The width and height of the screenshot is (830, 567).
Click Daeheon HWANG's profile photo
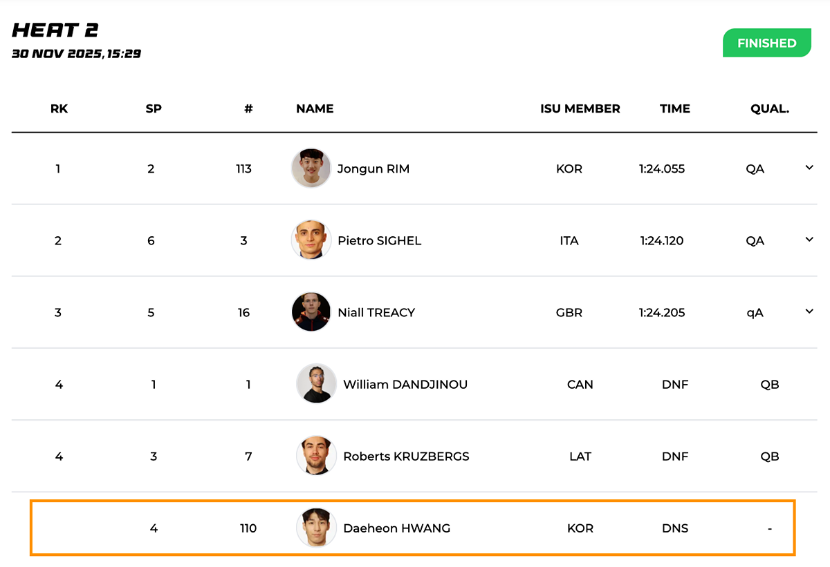(x=317, y=528)
